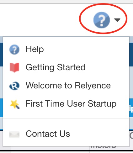
Task: Click the magic wand star icon
Action: 15,104
